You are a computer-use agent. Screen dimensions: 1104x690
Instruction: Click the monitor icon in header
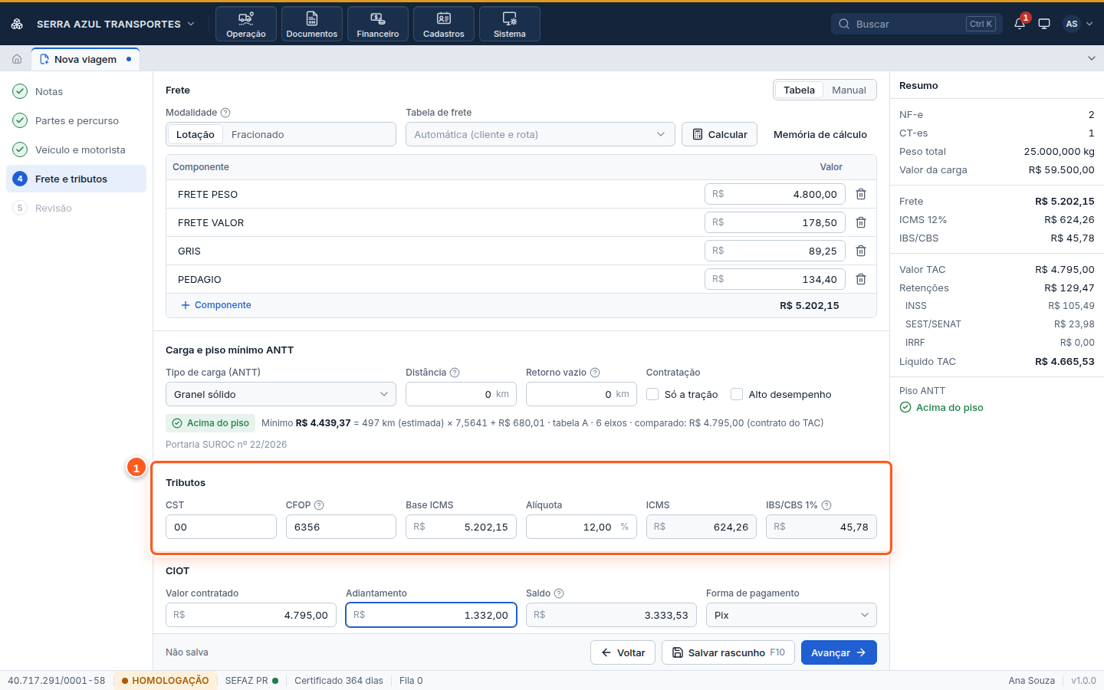point(1044,24)
